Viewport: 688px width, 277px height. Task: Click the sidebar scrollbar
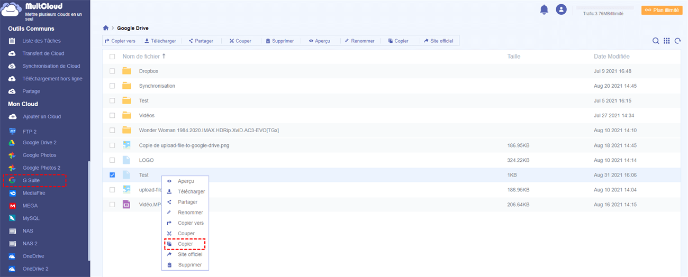(88, 211)
